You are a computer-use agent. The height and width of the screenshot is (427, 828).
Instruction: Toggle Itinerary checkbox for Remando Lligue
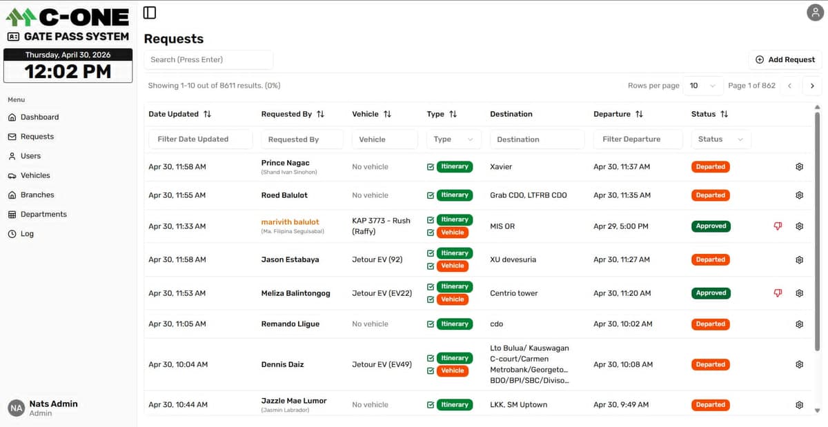tap(431, 324)
